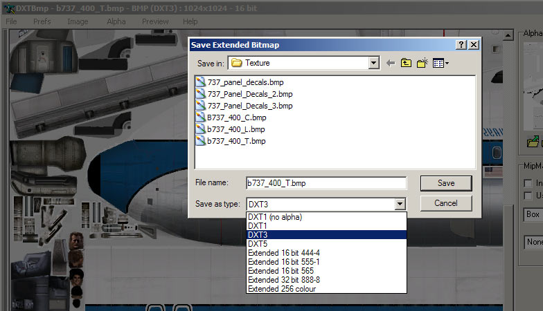
Task: Choose Extended 32 bit 888-8 format
Action: tap(326, 279)
